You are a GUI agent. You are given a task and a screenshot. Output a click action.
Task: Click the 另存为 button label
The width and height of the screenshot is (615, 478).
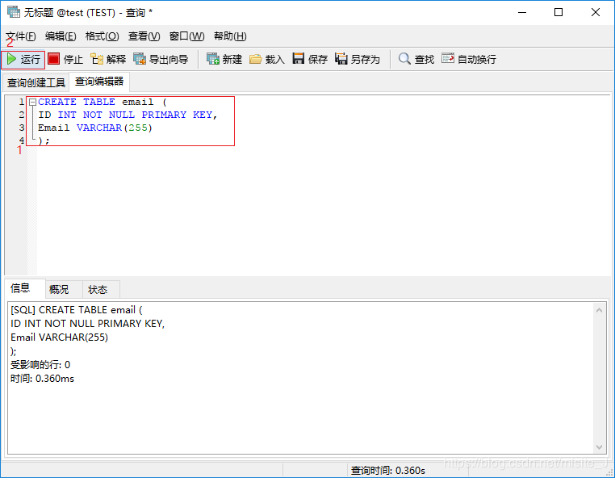(x=365, y=59)
